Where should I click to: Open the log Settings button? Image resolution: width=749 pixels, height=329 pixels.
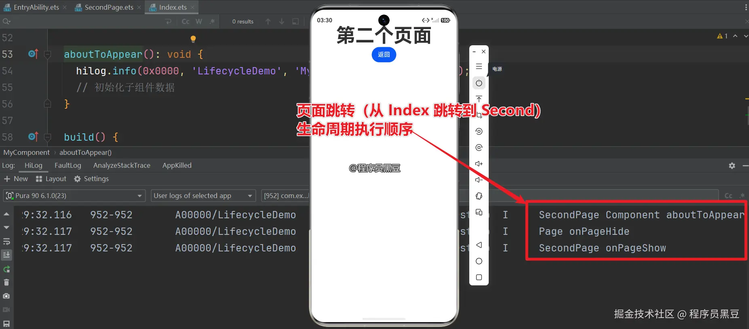pyautogui.click(x=91, y=179)
